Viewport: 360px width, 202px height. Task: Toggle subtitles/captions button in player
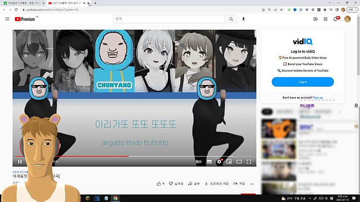point(209,162)
